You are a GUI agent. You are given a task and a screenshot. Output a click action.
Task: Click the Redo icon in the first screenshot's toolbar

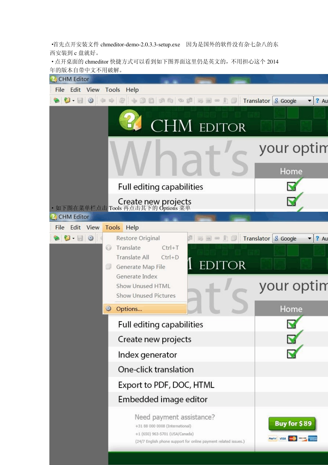point(170,101)
